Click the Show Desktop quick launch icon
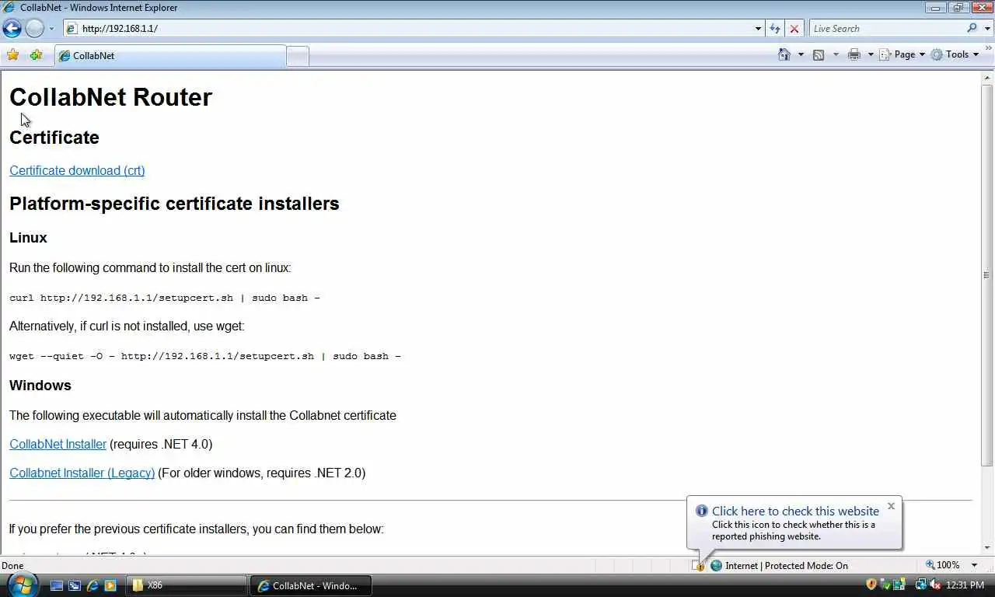This screenshot has height=597, width=995. point(57,585)
